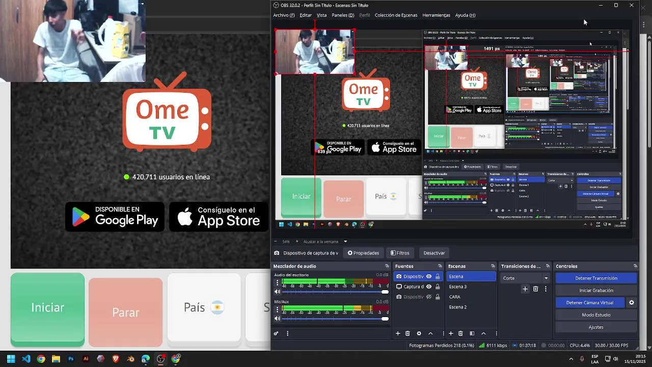This screenshot has height=367, width=652.
Task: Open Audio del escritorio three-dot menu
Action: point(278,282)
